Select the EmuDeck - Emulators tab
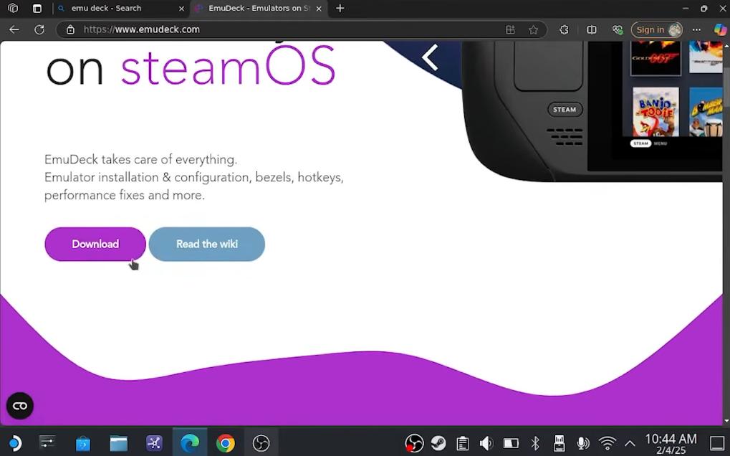The image size is (730, 456). point(257,9)
